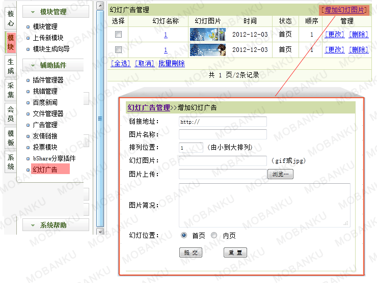Focus the 幻灯图片 path field
377x283 pixels.
click(x=223, y=161)
